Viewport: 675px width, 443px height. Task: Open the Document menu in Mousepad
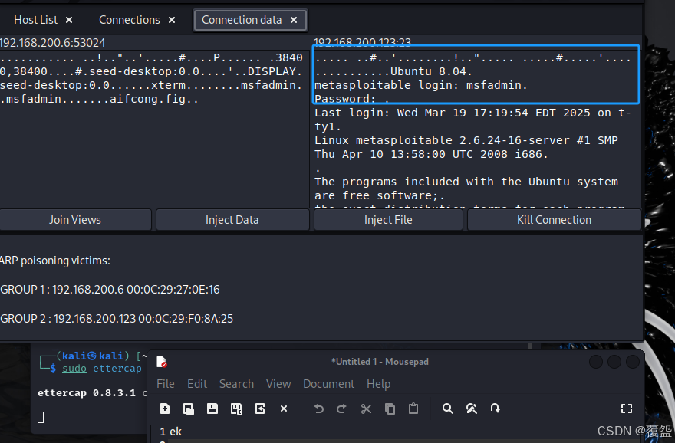[x=328, y=384]
